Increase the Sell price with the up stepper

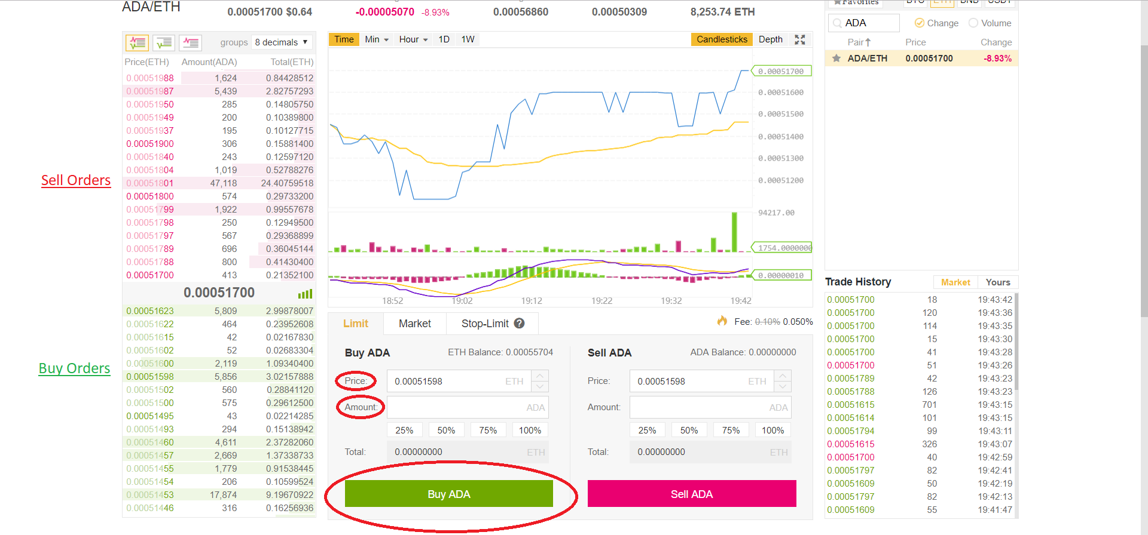pos(783,376)
